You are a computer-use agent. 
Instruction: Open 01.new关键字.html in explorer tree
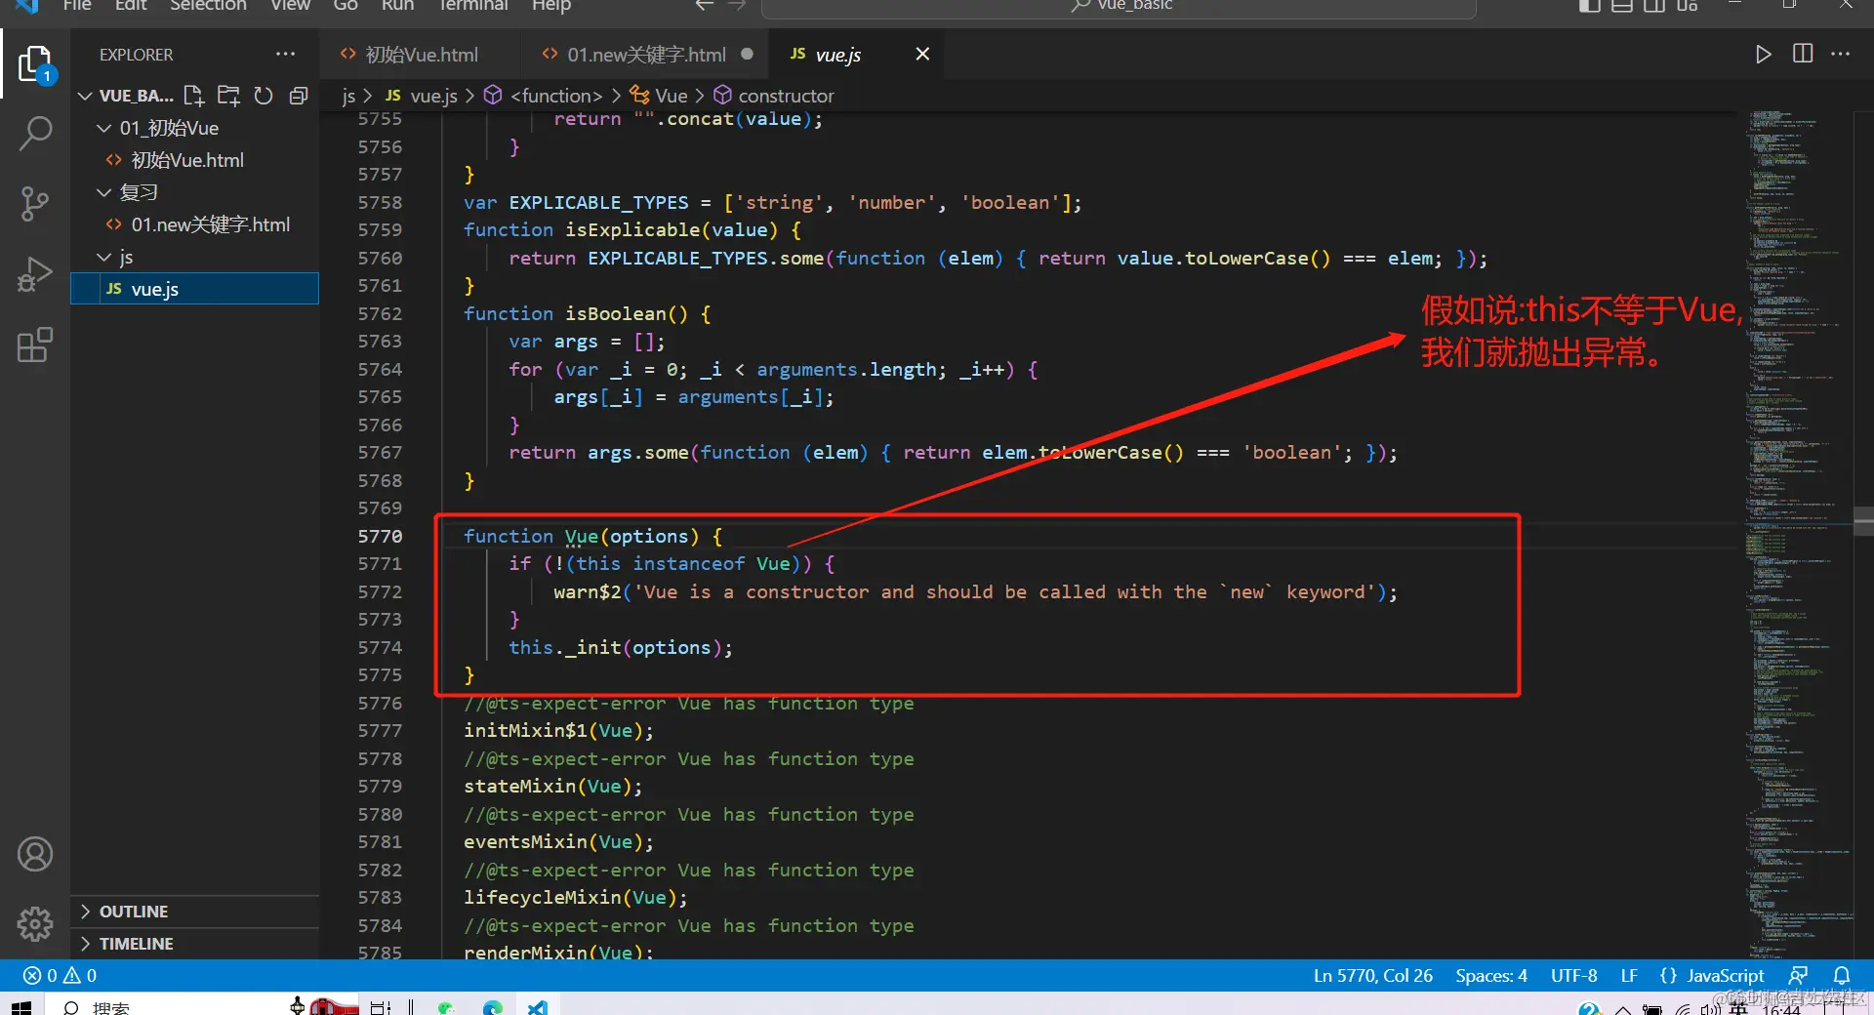[210, 224]
